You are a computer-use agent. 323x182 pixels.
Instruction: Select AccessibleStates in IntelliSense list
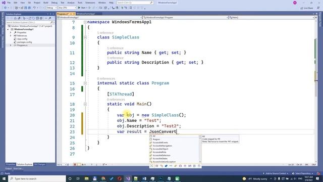174,158
